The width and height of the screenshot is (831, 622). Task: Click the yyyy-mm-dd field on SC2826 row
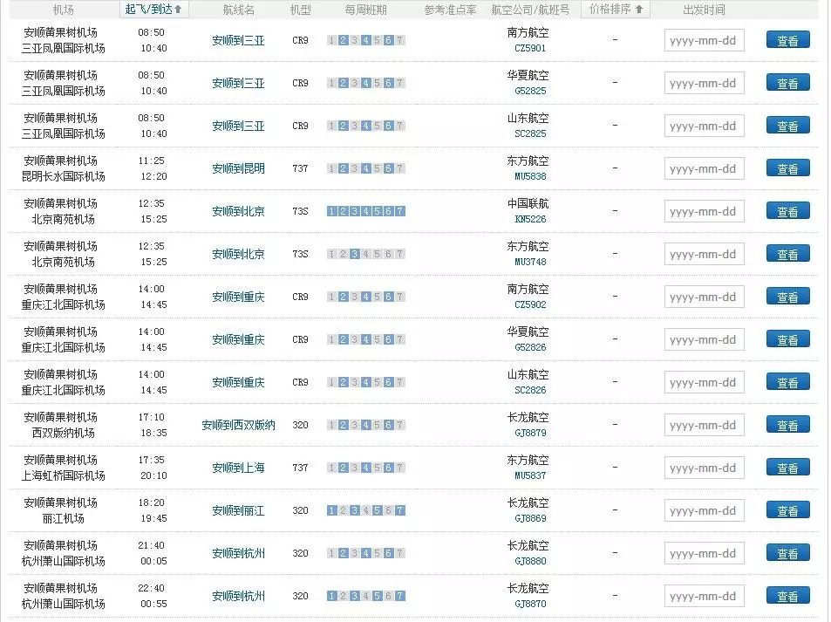pyautogui.click(x=704, y=381)
